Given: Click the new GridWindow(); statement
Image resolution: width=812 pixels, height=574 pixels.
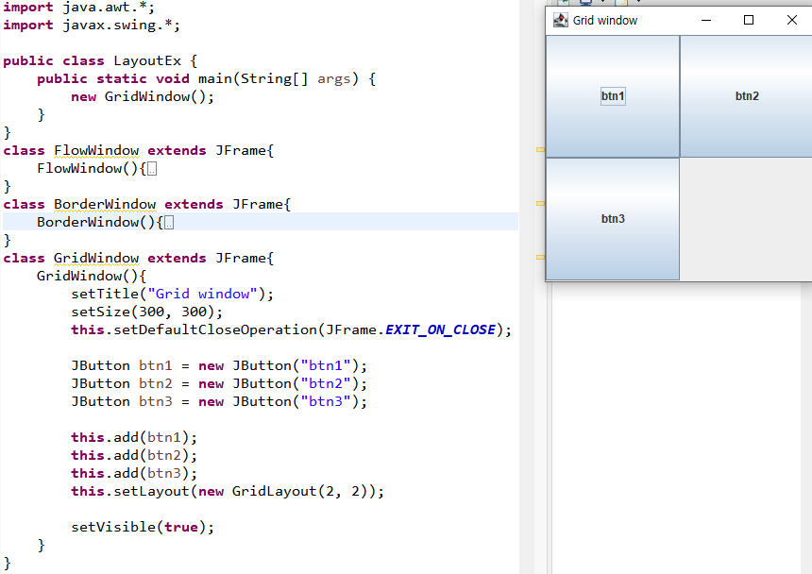Looking at the screenshot, I should (143, 97).
